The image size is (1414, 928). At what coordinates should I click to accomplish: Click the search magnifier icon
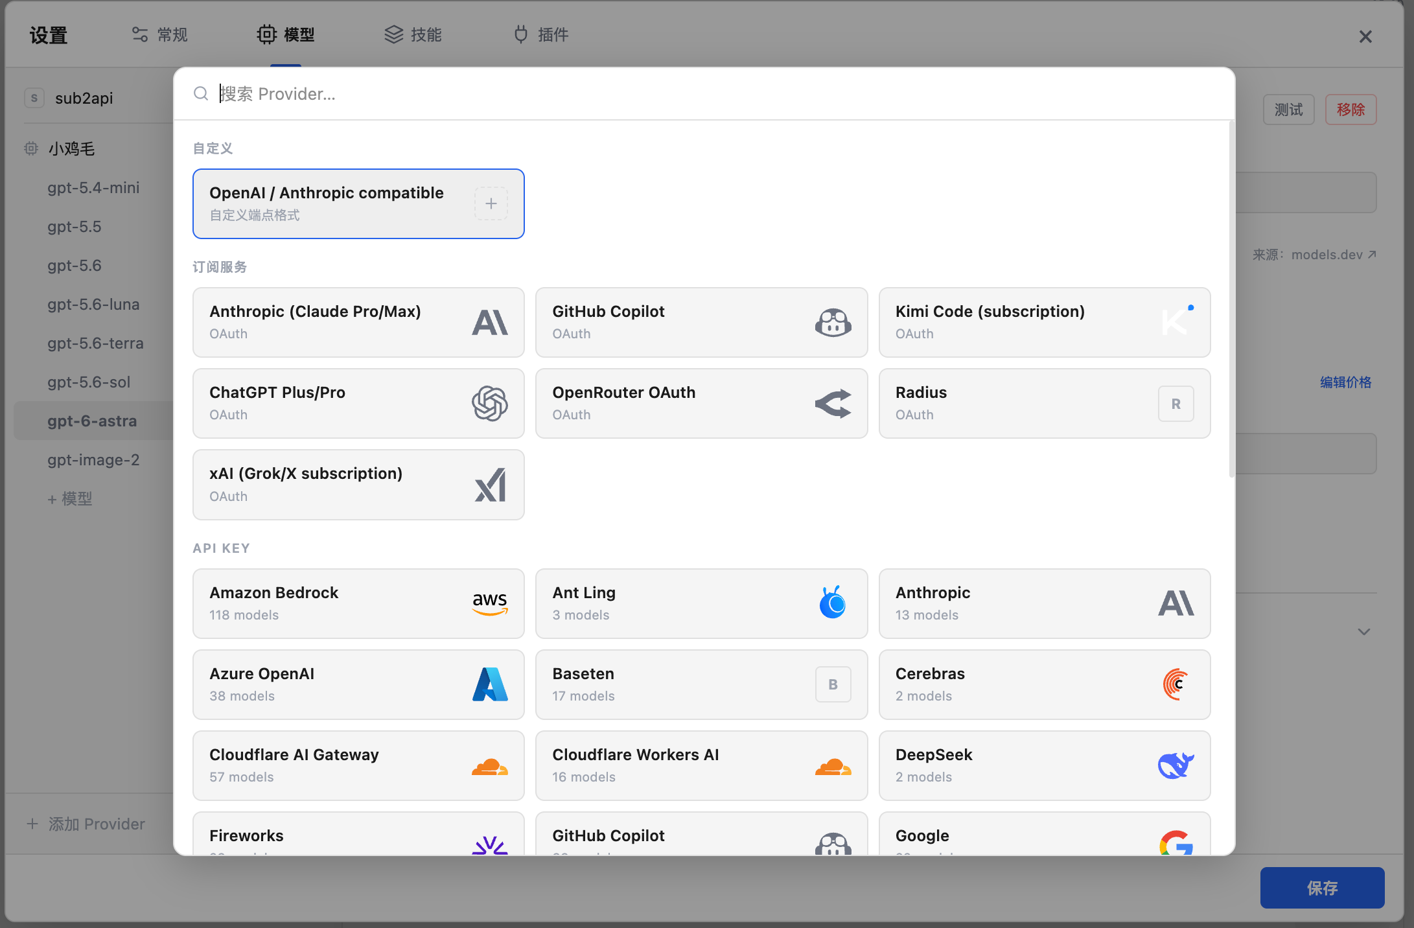tap(201, 94)
